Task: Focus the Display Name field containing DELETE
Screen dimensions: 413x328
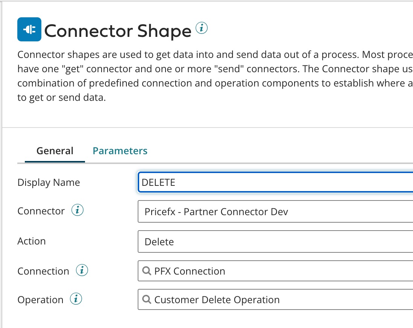Action: (275, 182)
